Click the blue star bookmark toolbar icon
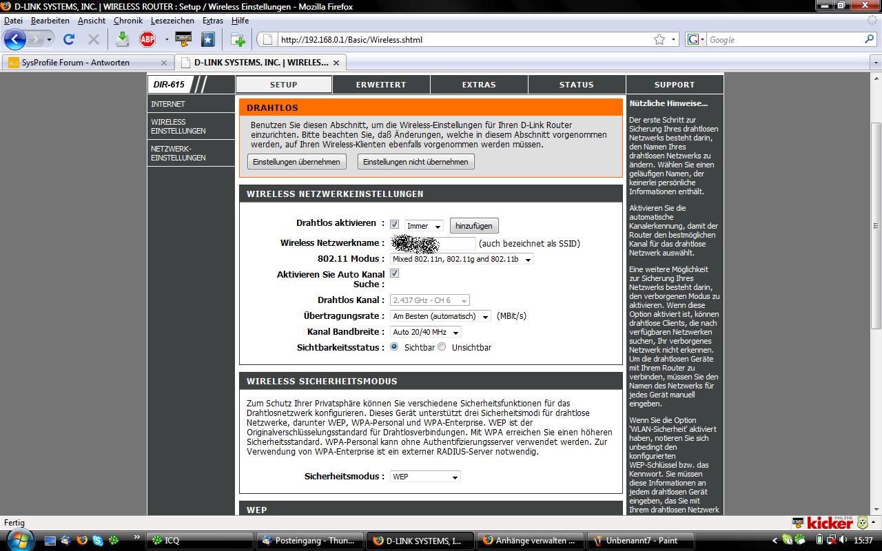The height and width of the screenshot is (551, 882). coord(207,39)
